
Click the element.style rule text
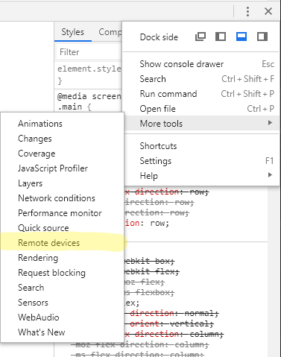click(x=89, y=69)
